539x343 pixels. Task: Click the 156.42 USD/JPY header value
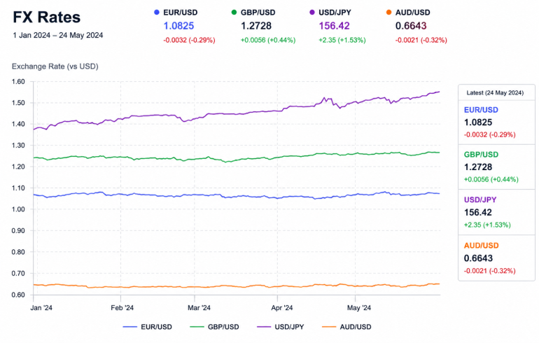(x=334, y=26)
